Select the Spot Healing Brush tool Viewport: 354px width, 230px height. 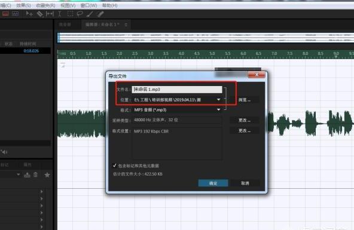pyautogui.click(x=100, y=14)
